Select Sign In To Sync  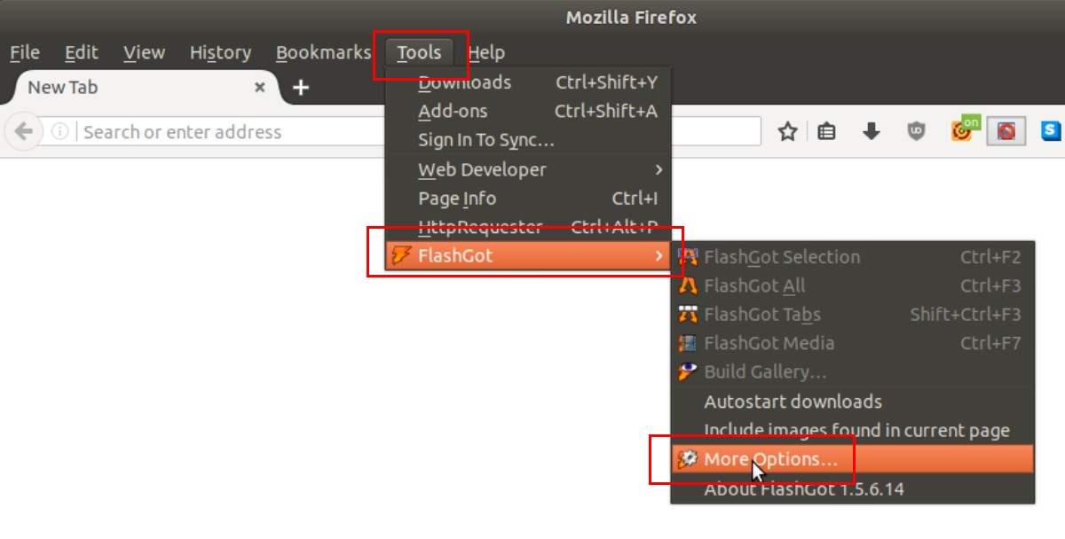tap(528, 140)
